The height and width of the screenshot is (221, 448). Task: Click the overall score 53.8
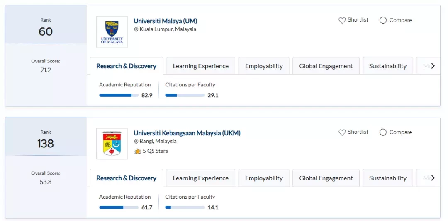(x=46, y=182)
